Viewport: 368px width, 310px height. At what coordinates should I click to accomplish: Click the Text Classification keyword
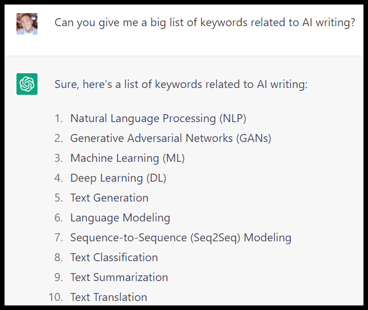pos(114,257)
